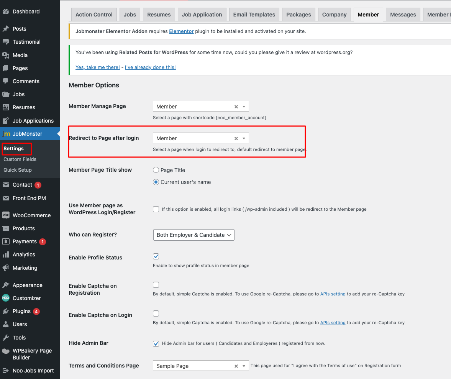Click the Users person icon
Image resolution: width=451 pixels, height=379 pixels.
coord(6,324)
